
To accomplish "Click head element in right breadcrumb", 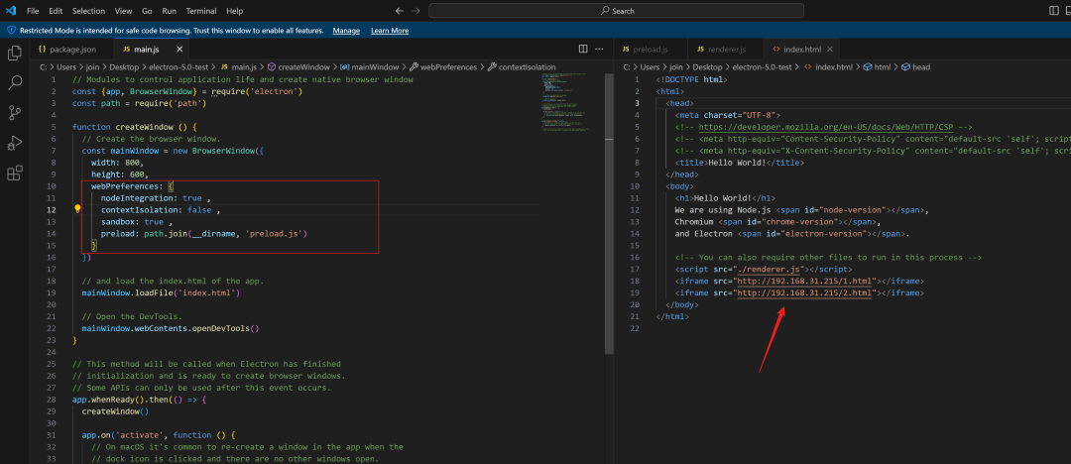I will 915,67.
